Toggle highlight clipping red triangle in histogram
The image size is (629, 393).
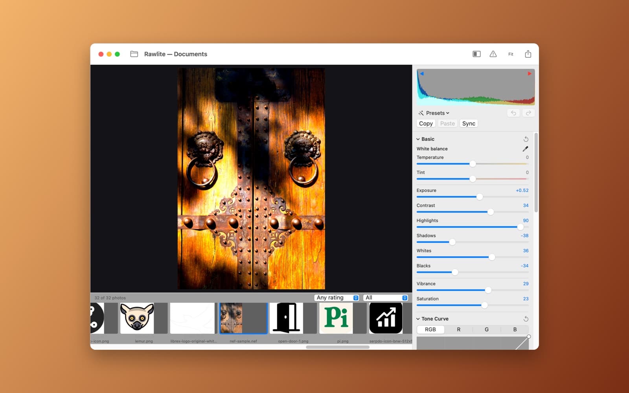coord(530,73)
